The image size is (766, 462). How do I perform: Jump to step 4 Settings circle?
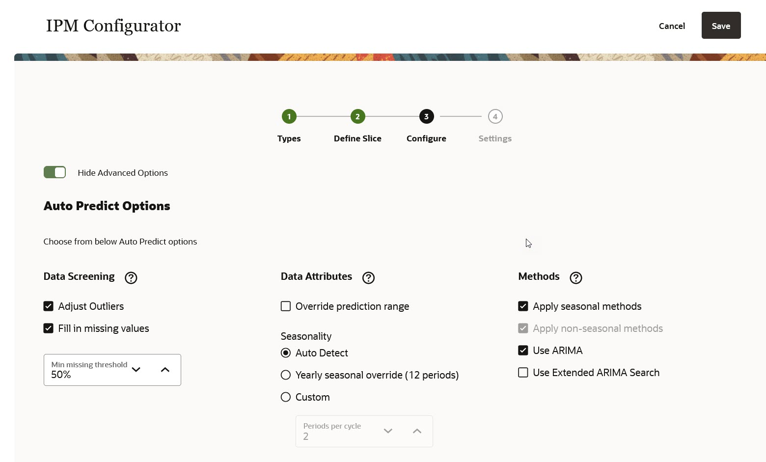495,116
